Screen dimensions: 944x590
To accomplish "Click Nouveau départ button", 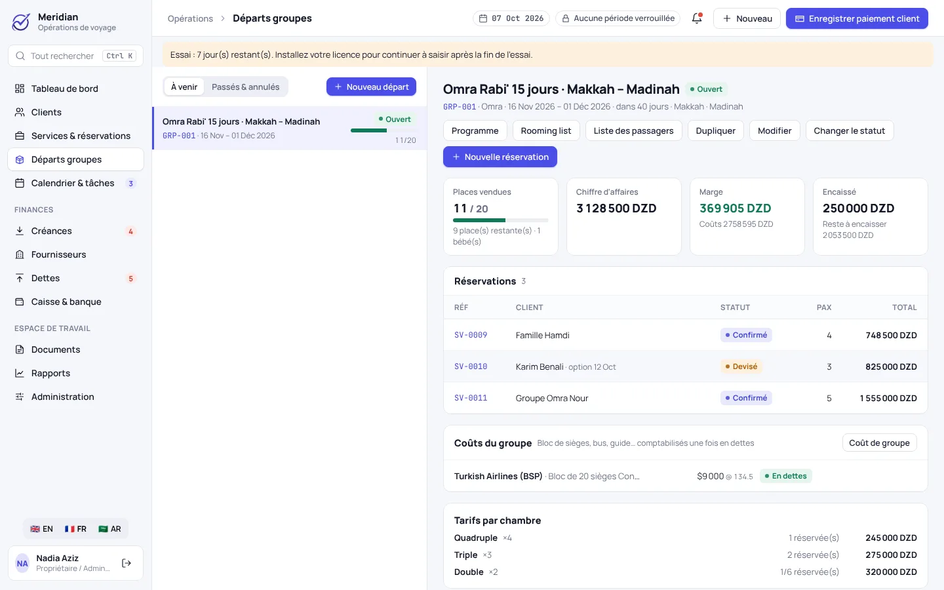I will 371,87.
